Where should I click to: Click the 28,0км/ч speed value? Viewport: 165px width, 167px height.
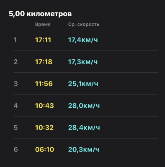(84, 106)
